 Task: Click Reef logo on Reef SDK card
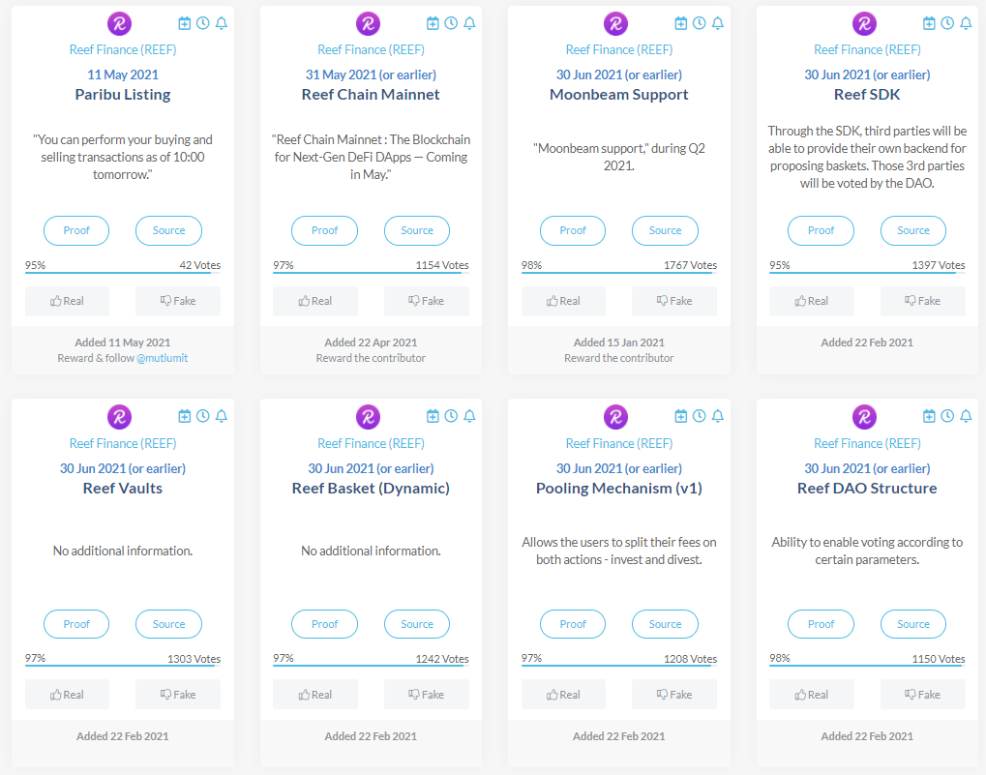864,24
